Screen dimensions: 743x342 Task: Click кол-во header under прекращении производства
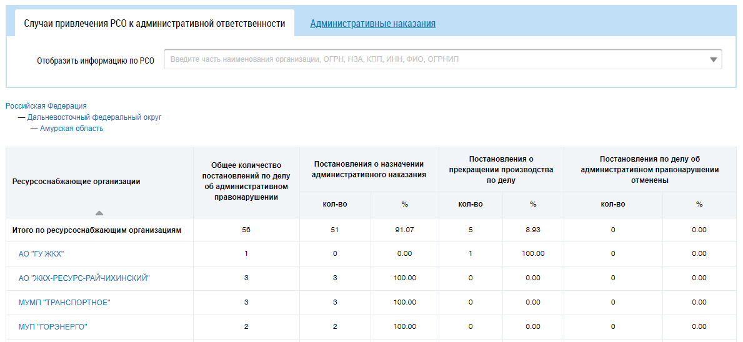[x=471, y=204]
